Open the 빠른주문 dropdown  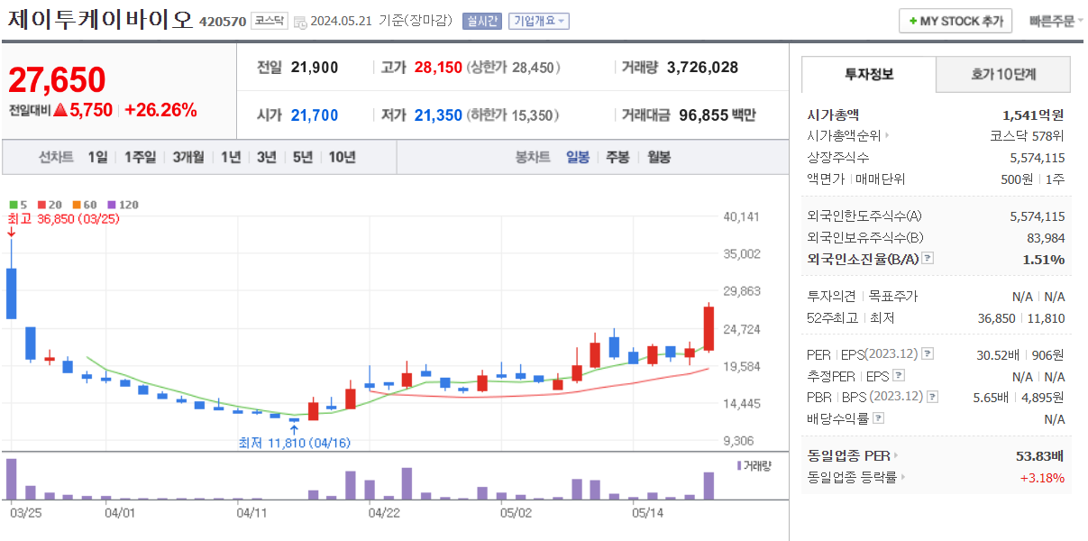(x=1056, y=21)
